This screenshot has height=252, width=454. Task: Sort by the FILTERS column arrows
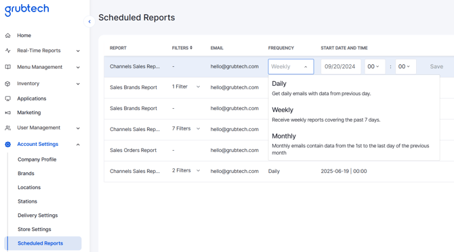click(191, 48)
